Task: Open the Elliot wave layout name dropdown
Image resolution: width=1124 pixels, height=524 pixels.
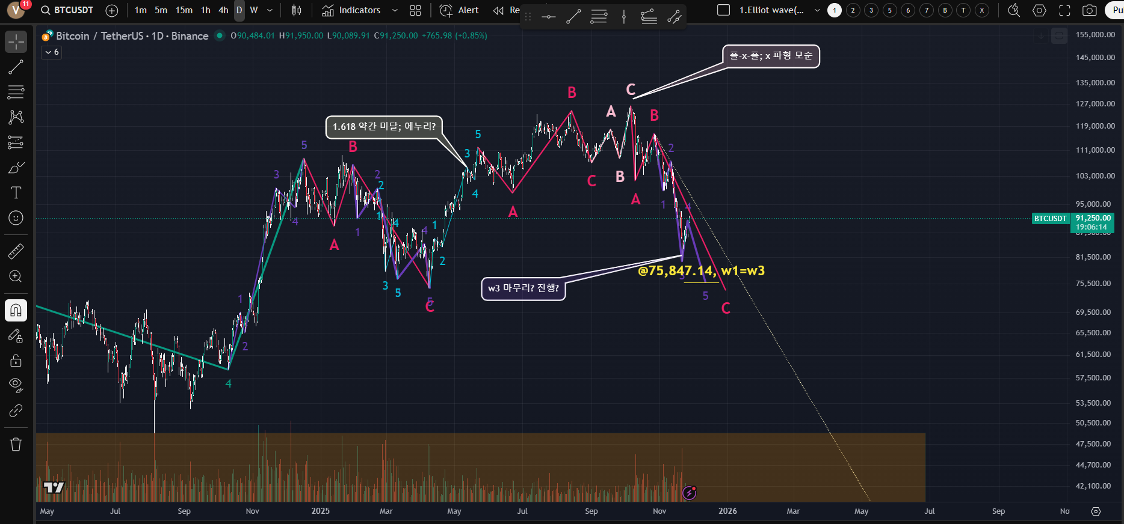Action: (817, 10)
